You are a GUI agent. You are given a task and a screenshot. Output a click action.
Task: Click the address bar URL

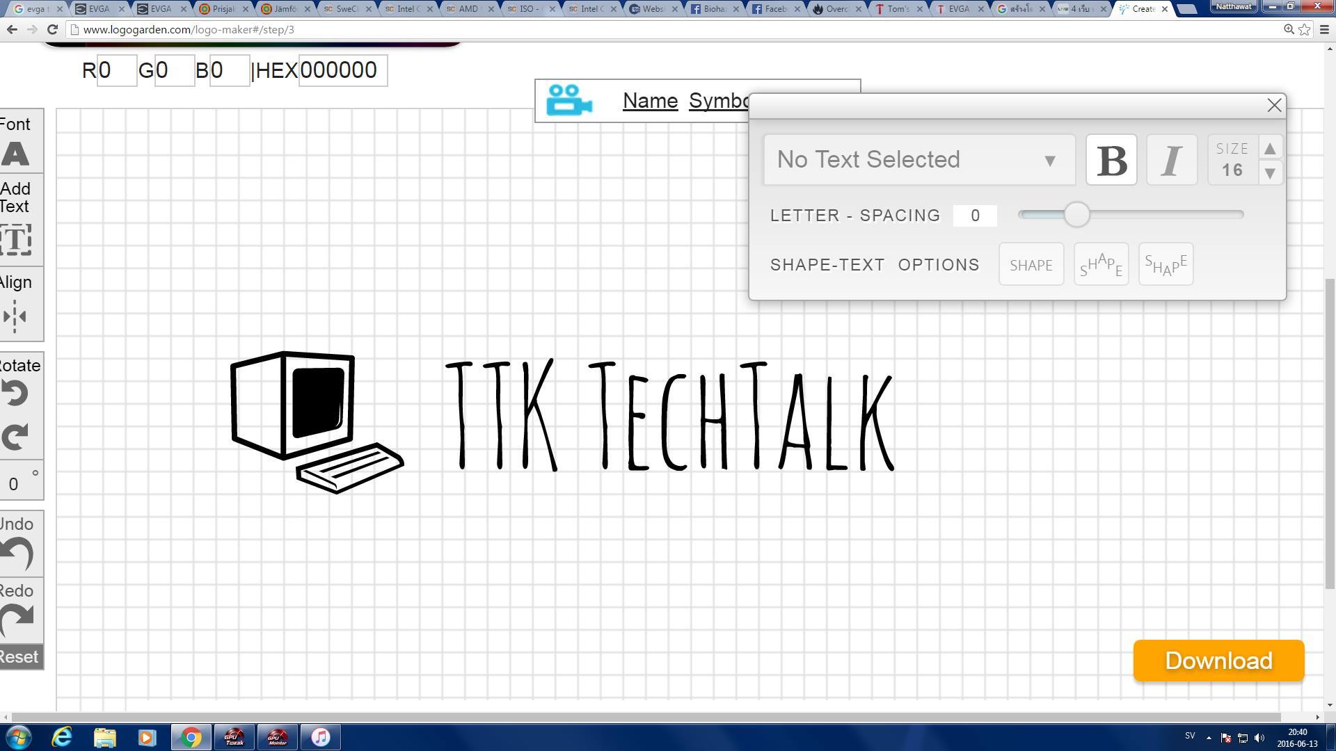(x=189, y=30)
